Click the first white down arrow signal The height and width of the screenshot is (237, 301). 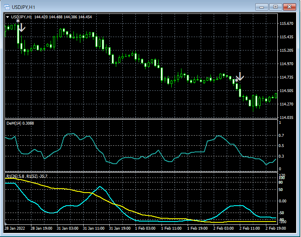click(x=22, y=27)
